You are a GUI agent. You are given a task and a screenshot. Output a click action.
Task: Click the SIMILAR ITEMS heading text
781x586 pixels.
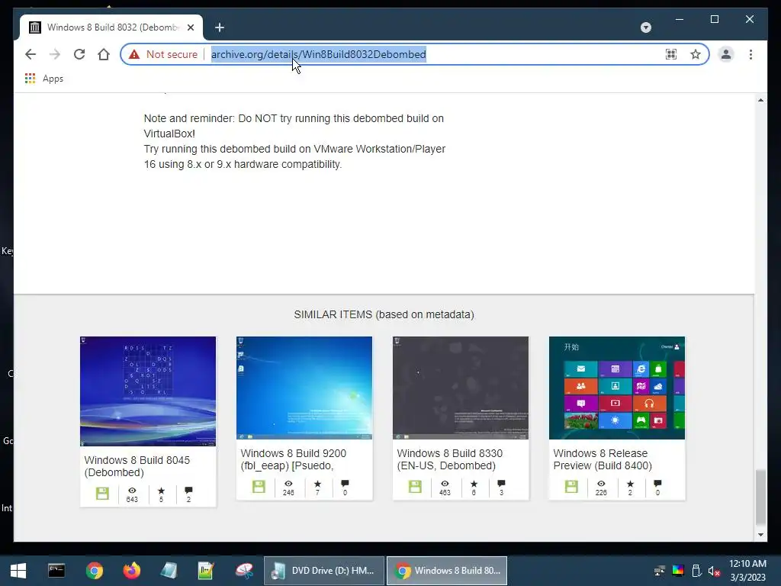(384, 315)
